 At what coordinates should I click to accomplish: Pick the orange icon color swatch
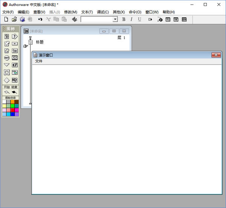(12, 102)
